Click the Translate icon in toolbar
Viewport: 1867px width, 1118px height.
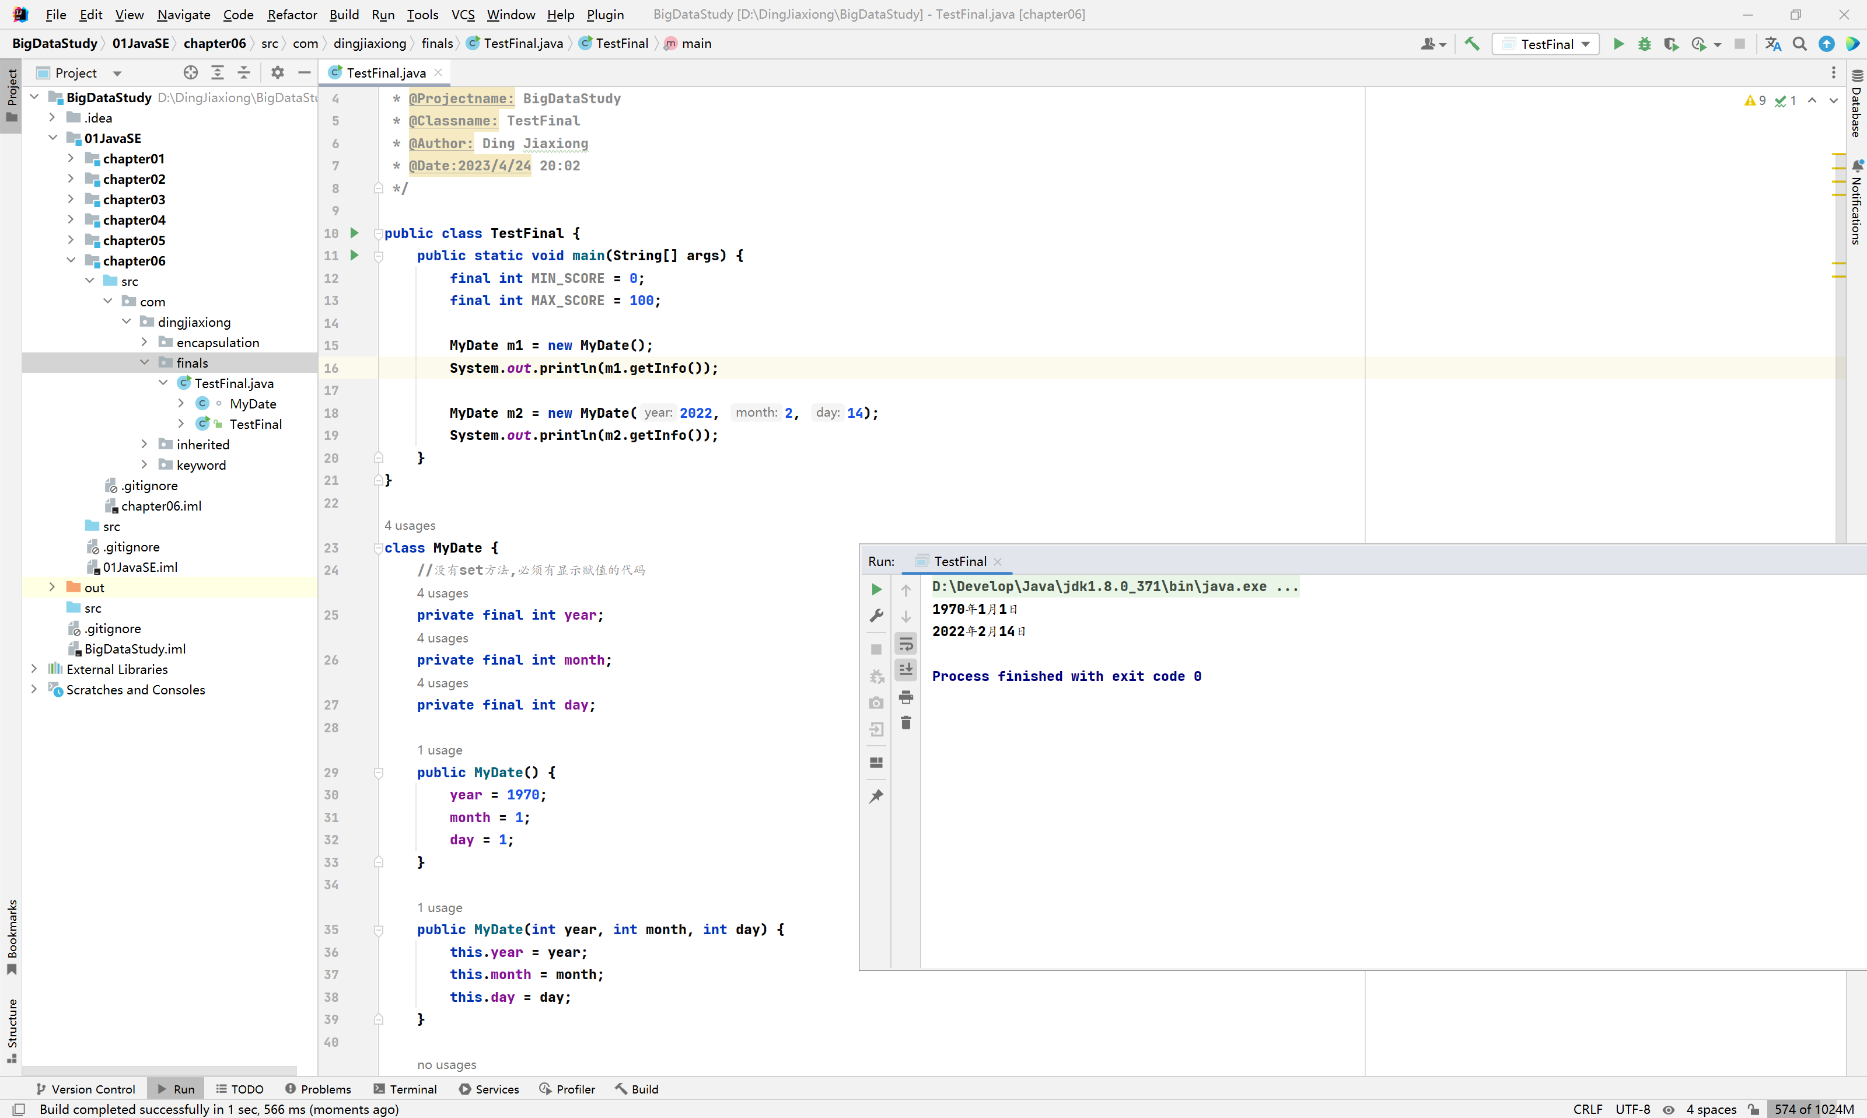tap(1773, 44)
